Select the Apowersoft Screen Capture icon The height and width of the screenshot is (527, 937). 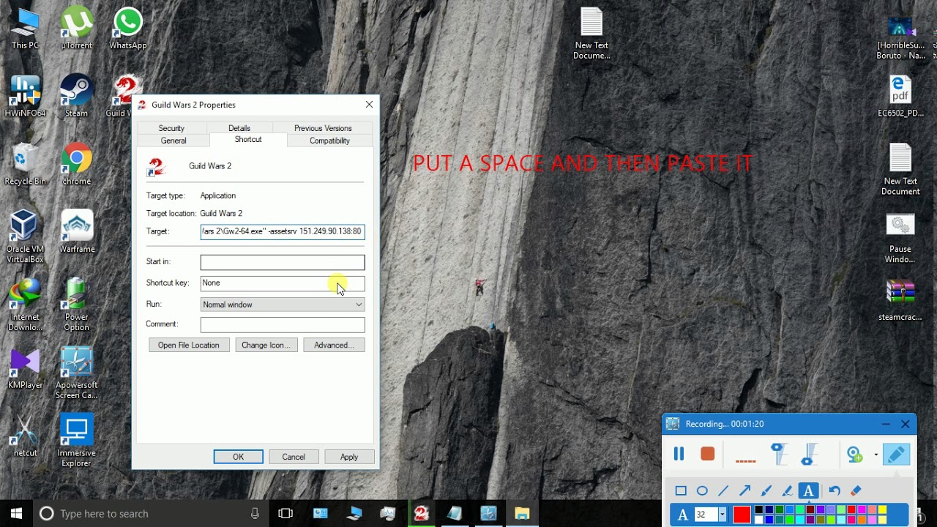pos(76,373)
